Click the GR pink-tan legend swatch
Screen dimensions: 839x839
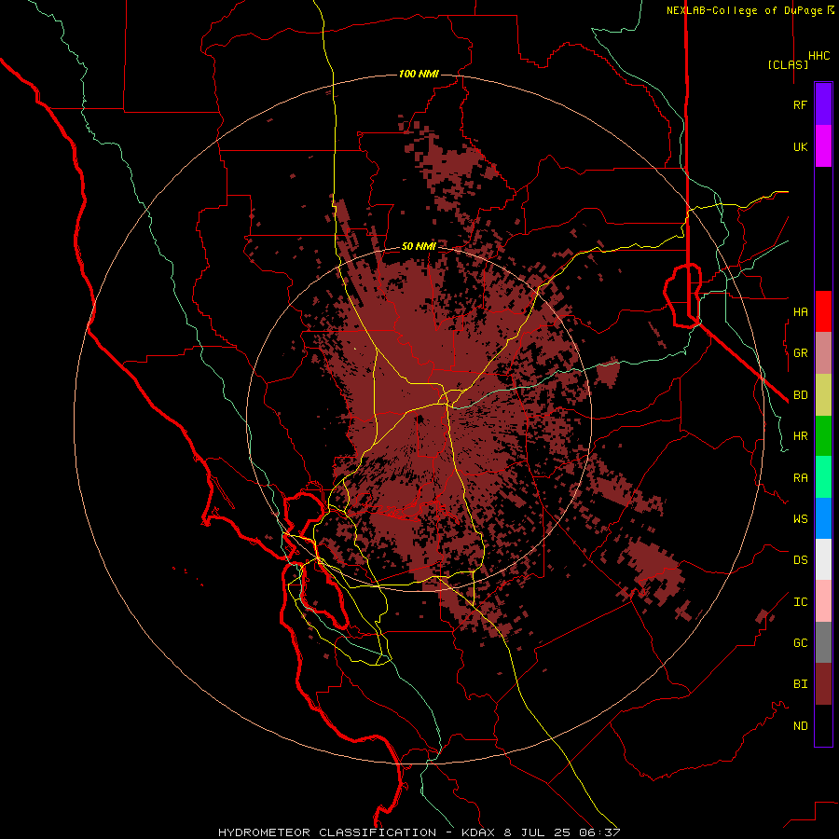[823, 353]
